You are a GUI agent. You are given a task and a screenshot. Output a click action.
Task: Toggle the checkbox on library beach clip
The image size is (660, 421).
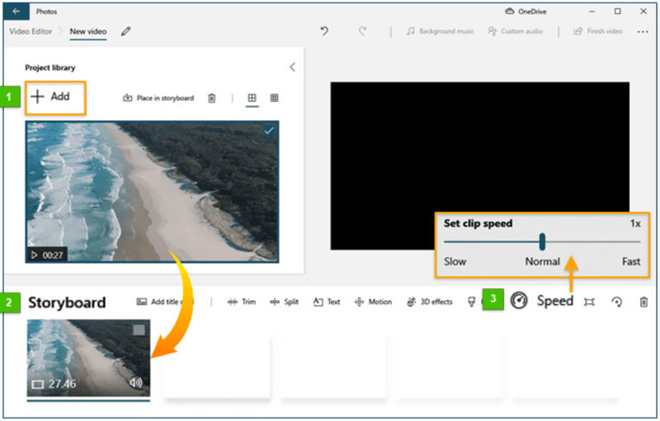pyautogui.click(x=269, y=131)
